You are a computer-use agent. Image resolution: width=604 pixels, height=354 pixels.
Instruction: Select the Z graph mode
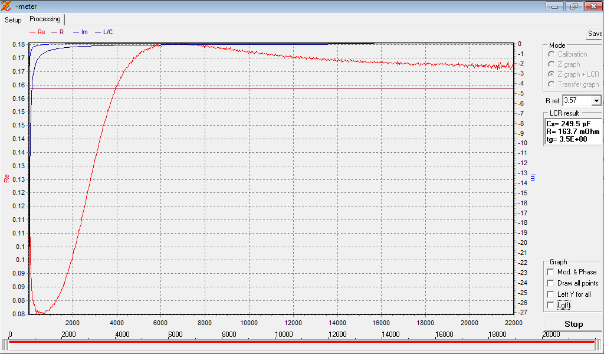[552, 64]
